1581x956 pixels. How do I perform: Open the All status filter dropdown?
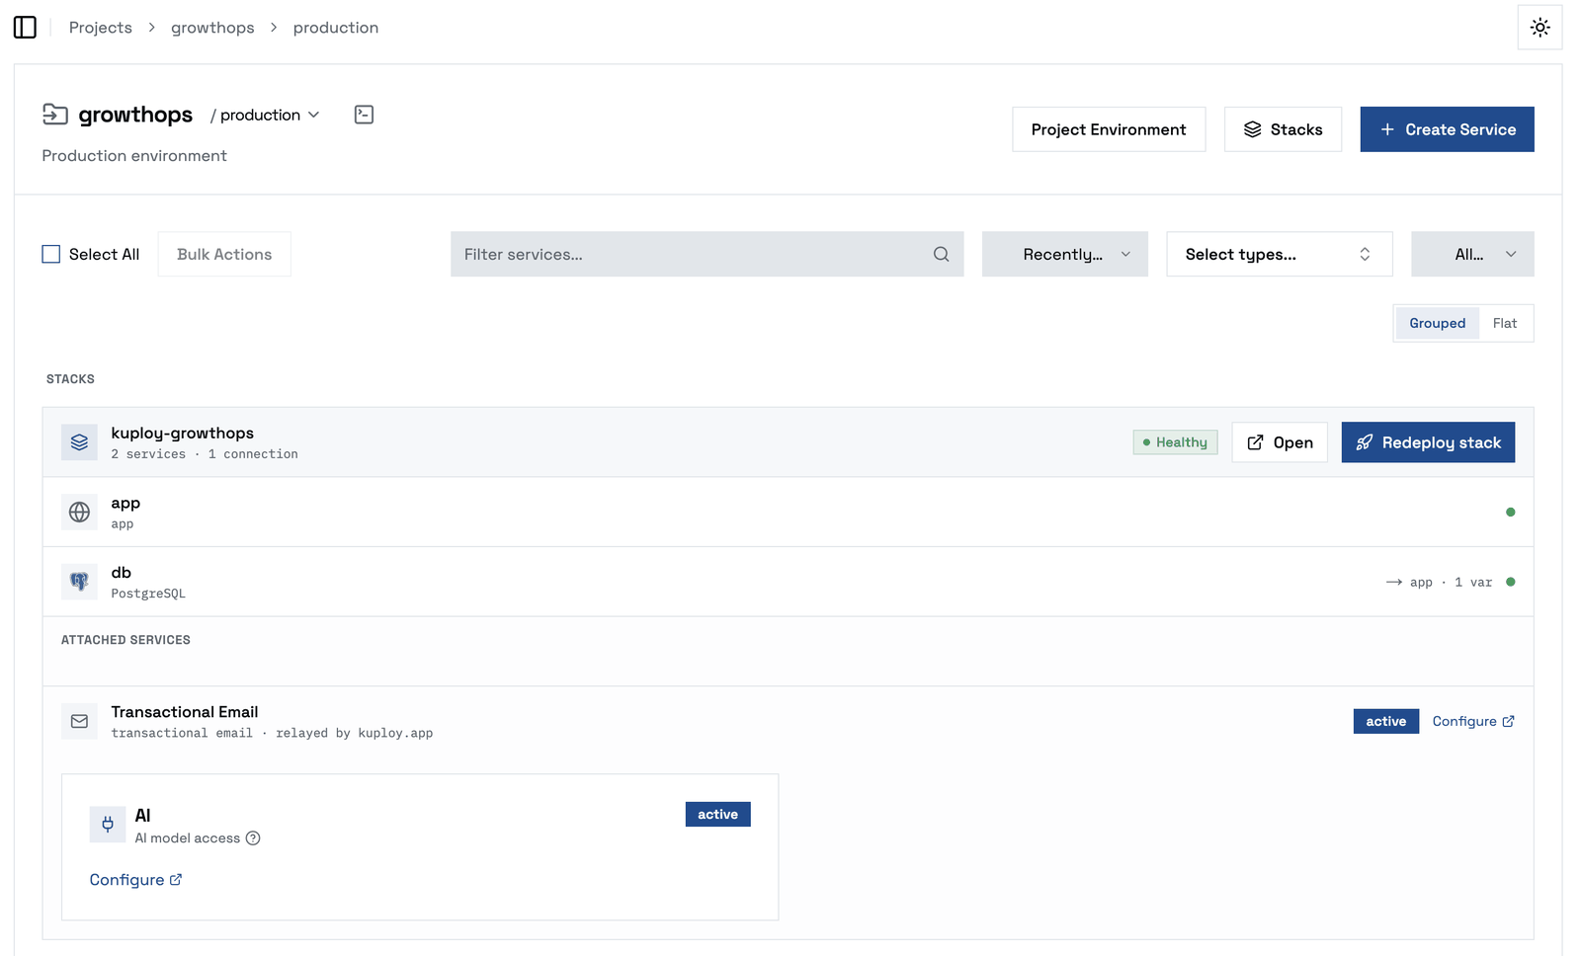[1472, 254]
